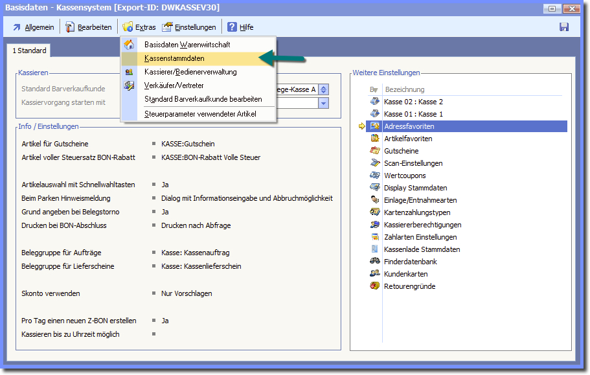This screenshot has width=590, height=375.
Task: Click the Kundenkarten icon
Action: click(x=375, y=274)
